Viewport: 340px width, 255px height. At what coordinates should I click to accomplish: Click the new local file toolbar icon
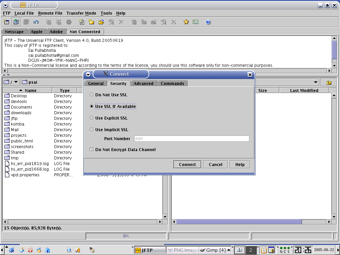[82, 22]
